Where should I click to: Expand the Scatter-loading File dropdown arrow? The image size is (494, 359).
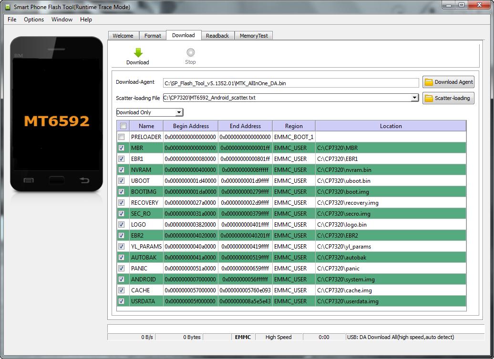[415, 98]
